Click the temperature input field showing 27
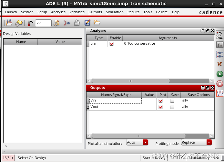 click(x=43, y=23)
